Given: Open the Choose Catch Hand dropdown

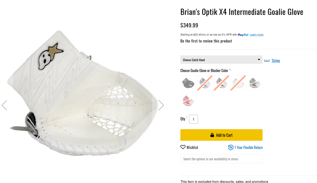Looking at the screenshot, I should [x=221, y=60].
